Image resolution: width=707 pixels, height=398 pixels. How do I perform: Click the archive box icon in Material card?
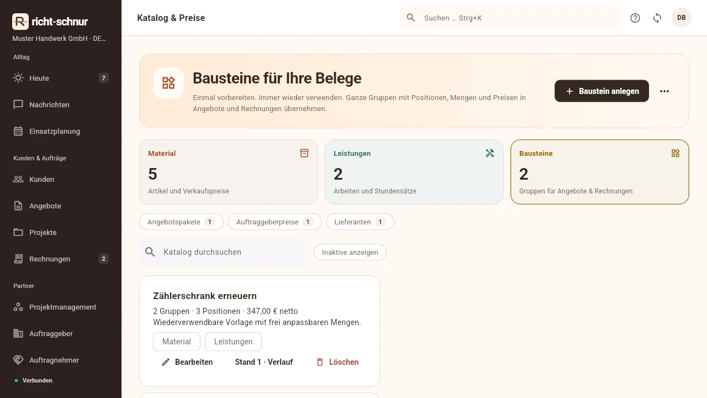pos(304,153)
